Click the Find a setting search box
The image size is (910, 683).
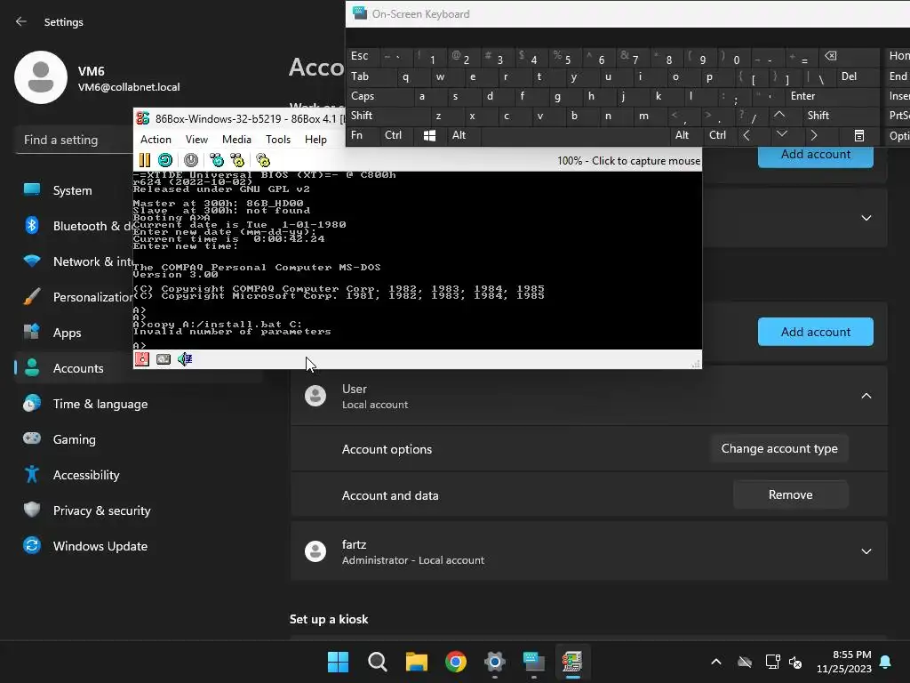click(75, 140)
